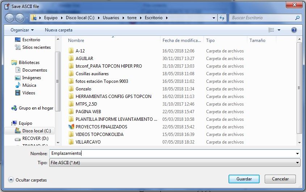Select HERRAMIENTAS CONFIG GPS TOPCON folder

(113, 97)
